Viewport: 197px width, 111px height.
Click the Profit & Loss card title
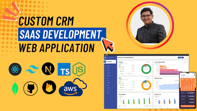[x=158, y=94]
